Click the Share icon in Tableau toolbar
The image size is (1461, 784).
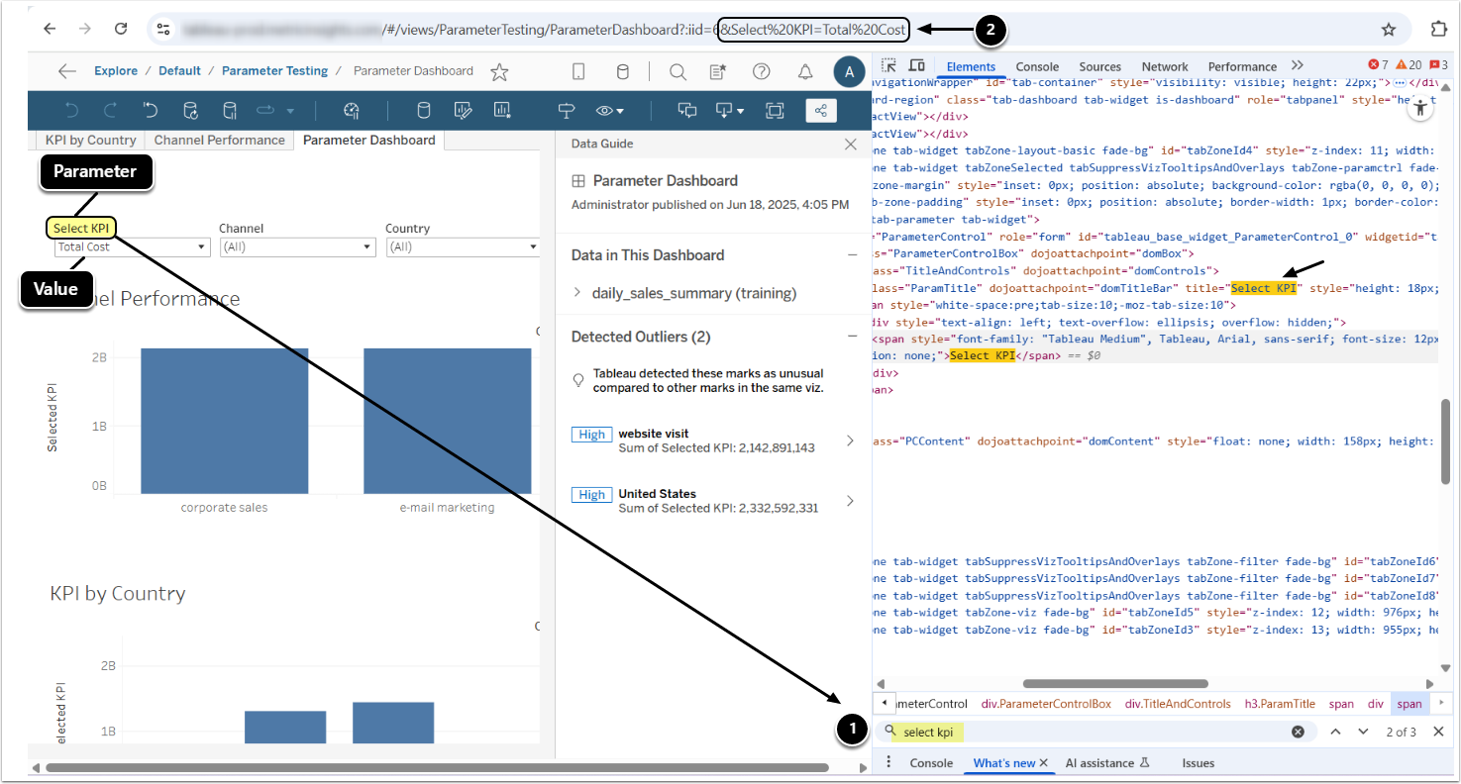[820, 110]
